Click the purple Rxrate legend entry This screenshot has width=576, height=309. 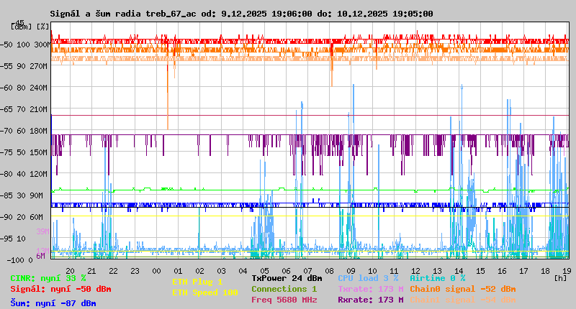tap(370, 300)
